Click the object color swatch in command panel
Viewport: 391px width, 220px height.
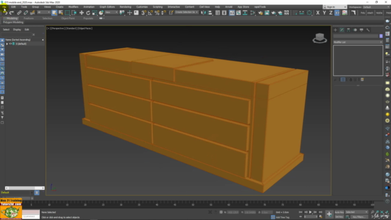coord(381,36)
